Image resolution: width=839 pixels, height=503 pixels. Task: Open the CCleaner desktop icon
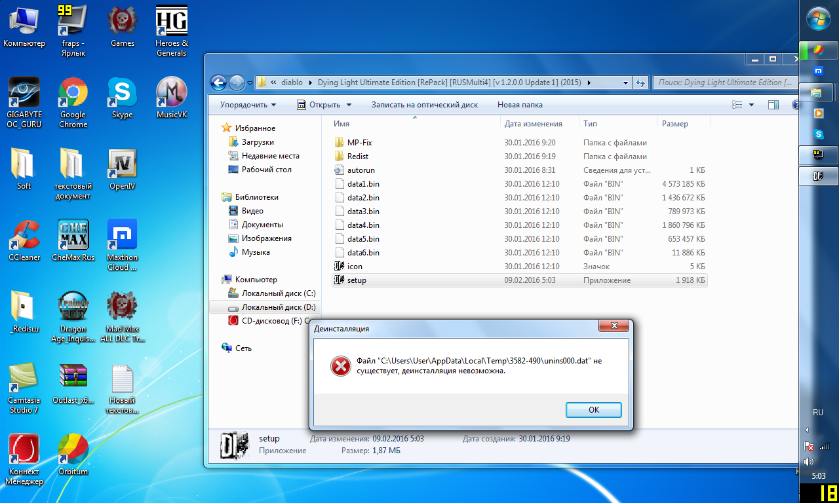pos(24,236)
